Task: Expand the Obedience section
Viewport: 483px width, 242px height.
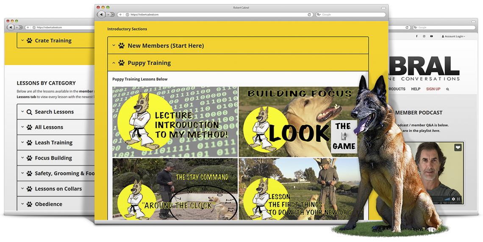Action: 56,204
